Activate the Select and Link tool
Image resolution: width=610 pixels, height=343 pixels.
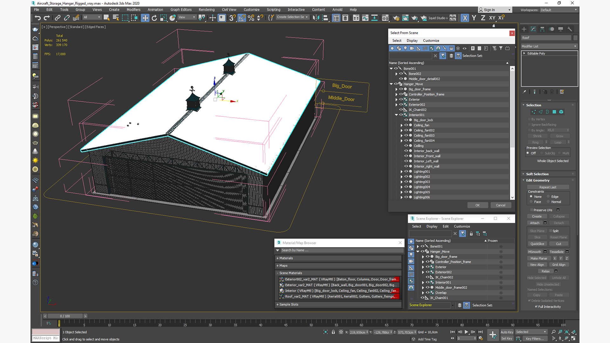58,18
